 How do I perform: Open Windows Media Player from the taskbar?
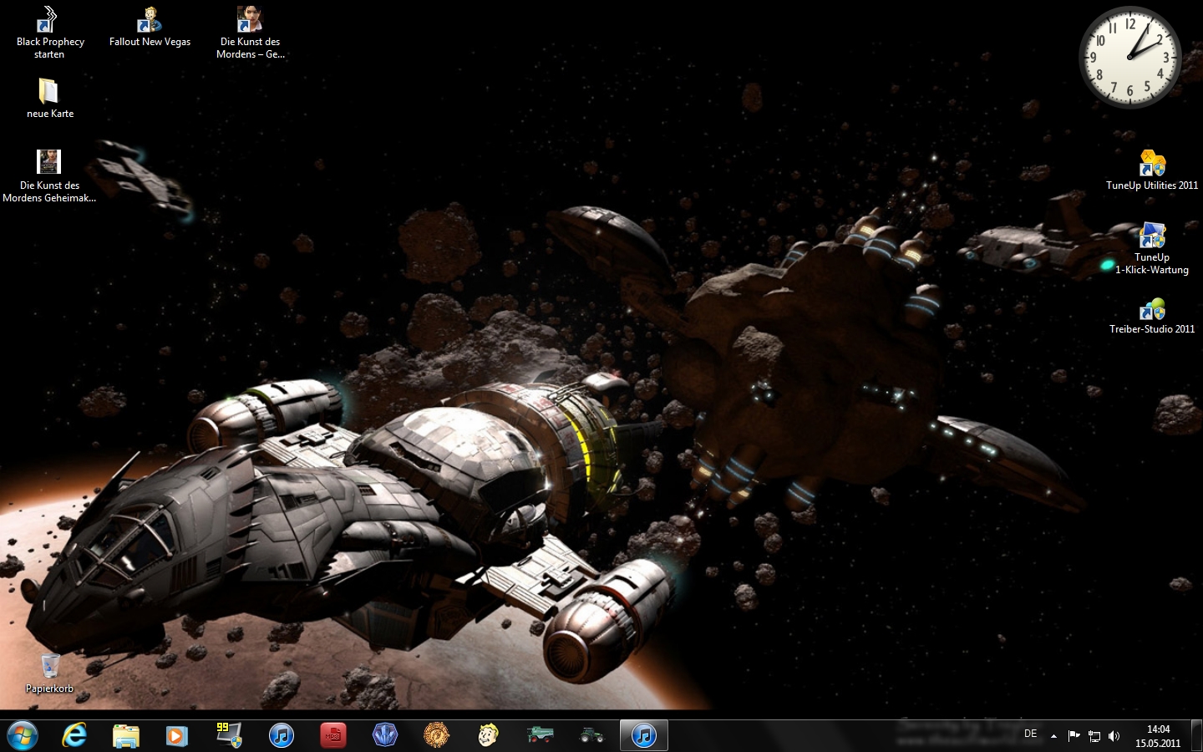coord(177,735)
